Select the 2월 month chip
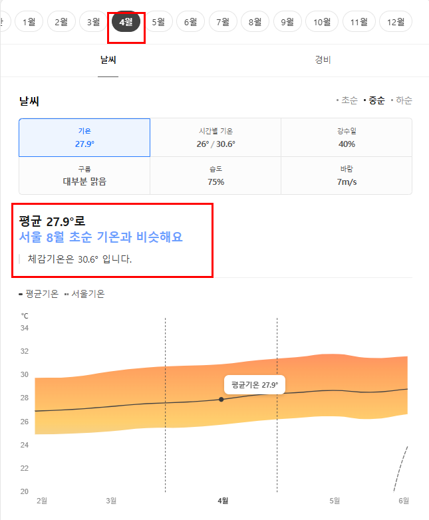 click(61, 22)
